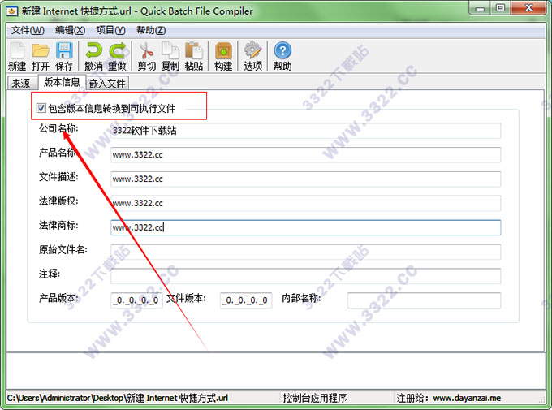Click the 产品名称 input field
The image size is (552, 410).
[305, 154]
